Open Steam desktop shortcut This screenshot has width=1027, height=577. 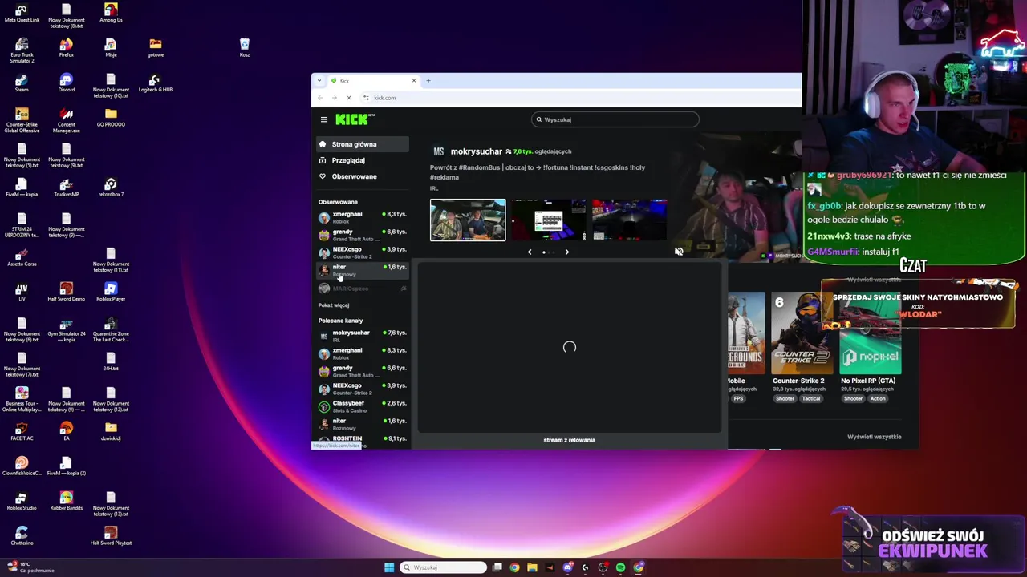pos(22,82)
